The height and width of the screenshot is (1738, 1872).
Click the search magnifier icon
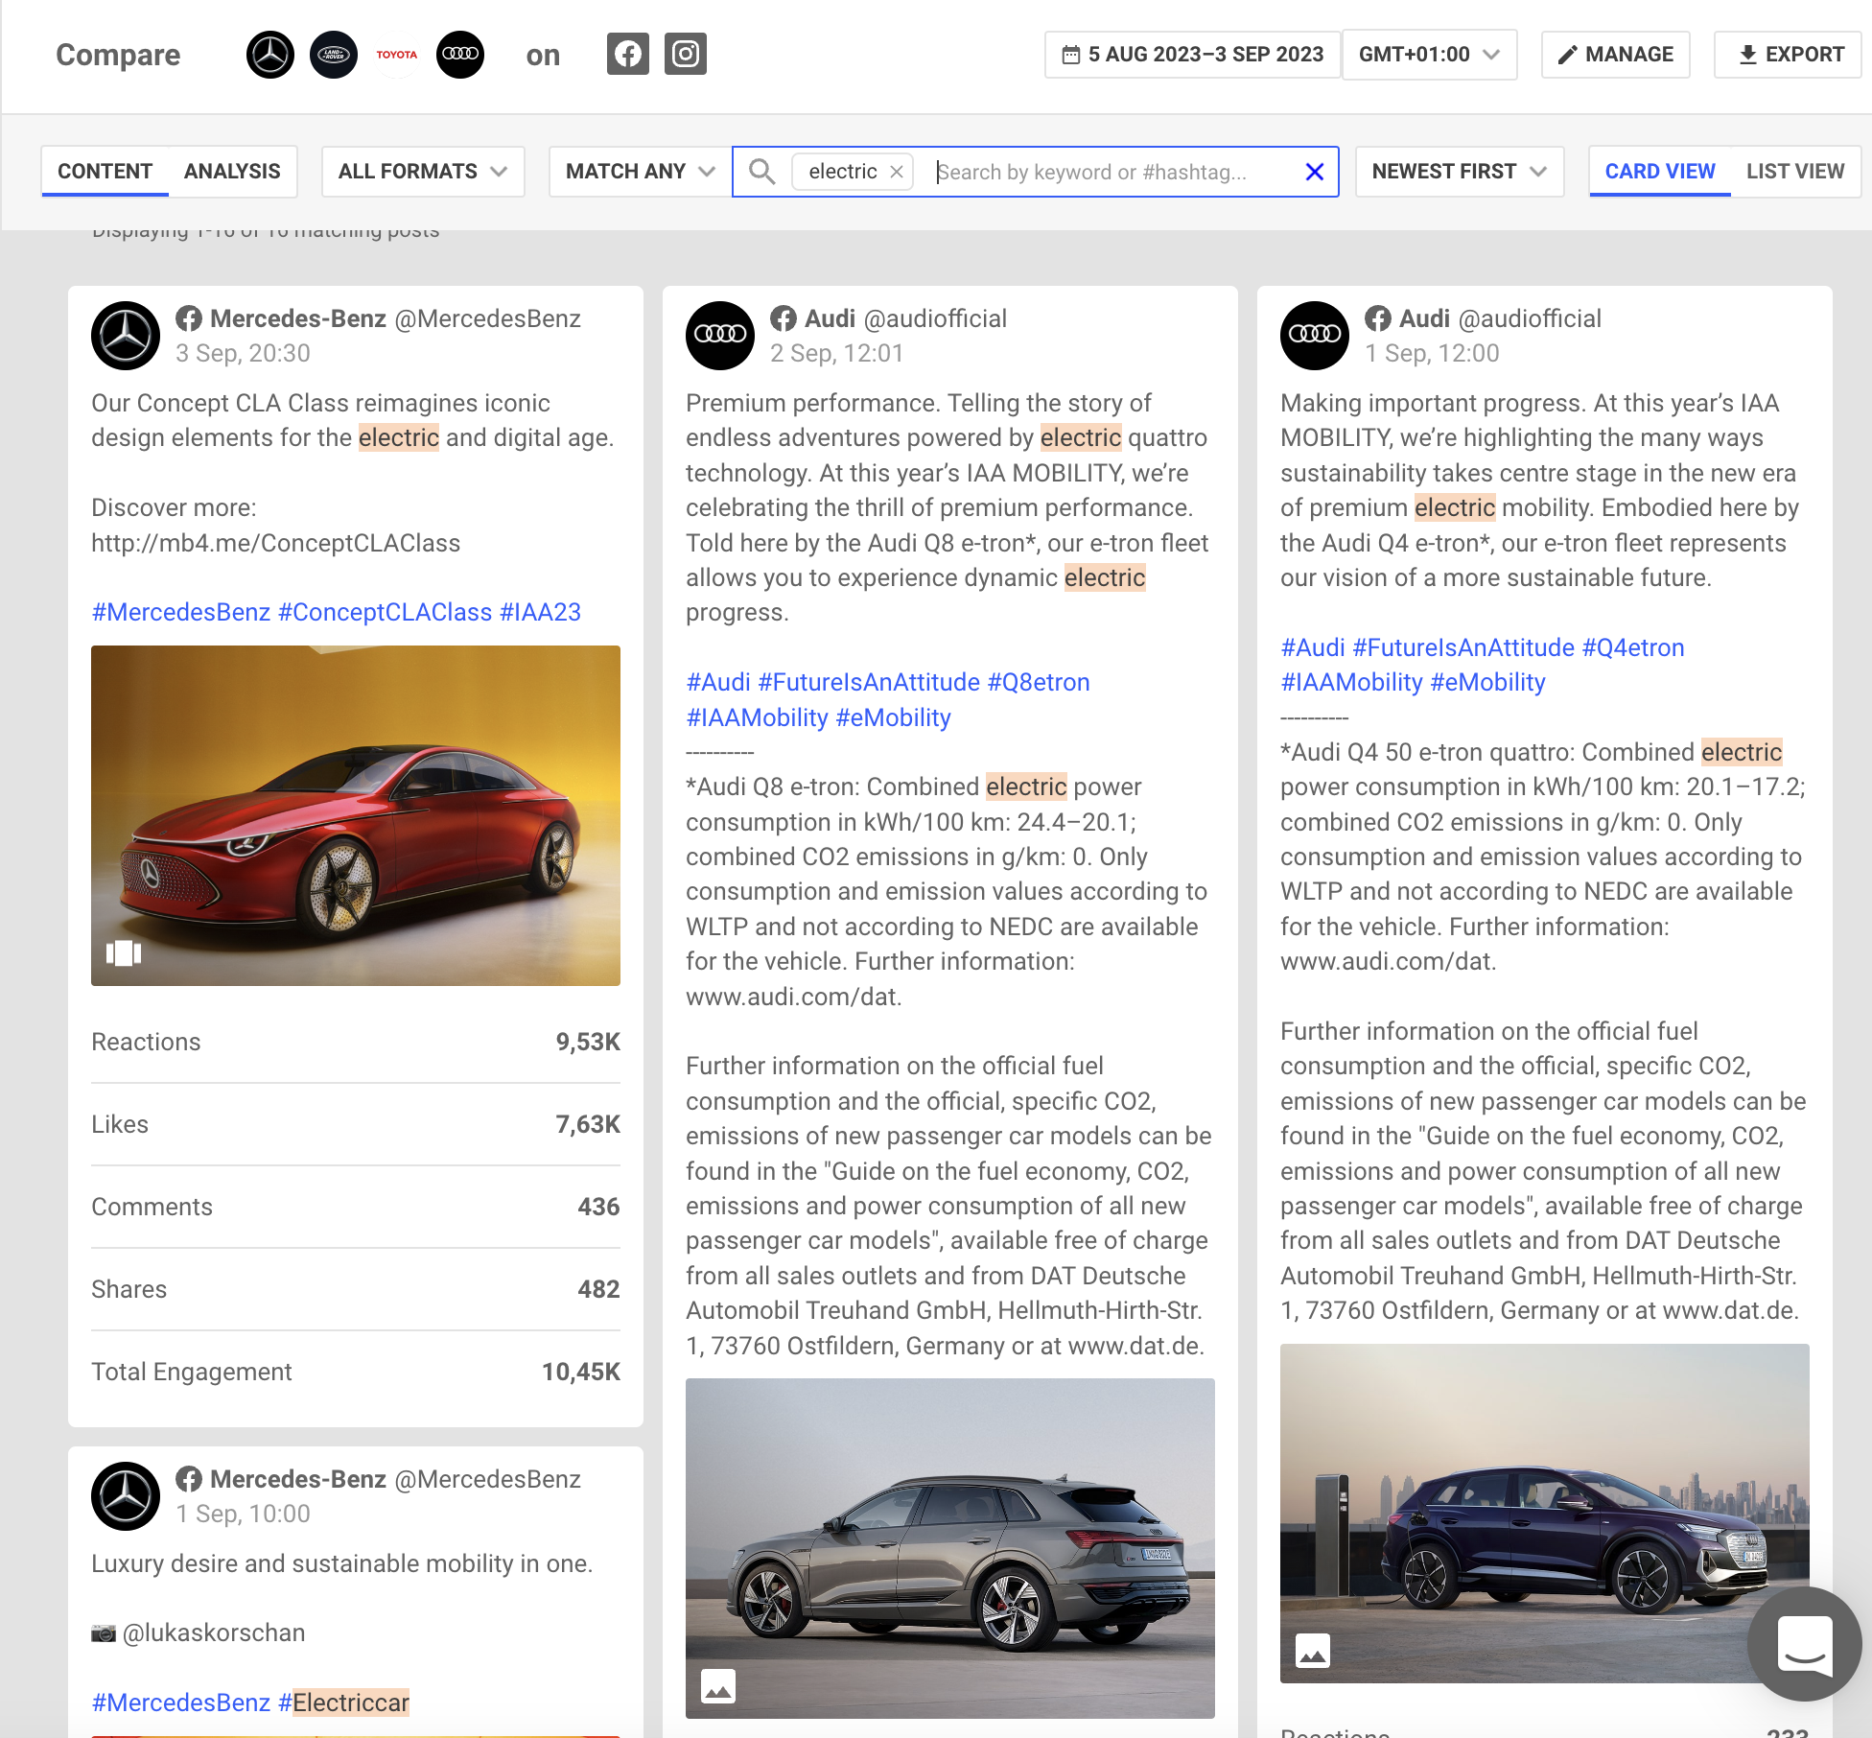tap(762, 172)
